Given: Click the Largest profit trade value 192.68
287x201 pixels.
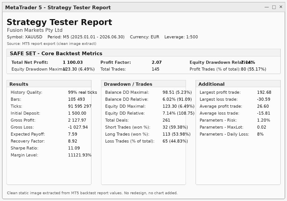Looking at the screenshot, I should (264, 92).
